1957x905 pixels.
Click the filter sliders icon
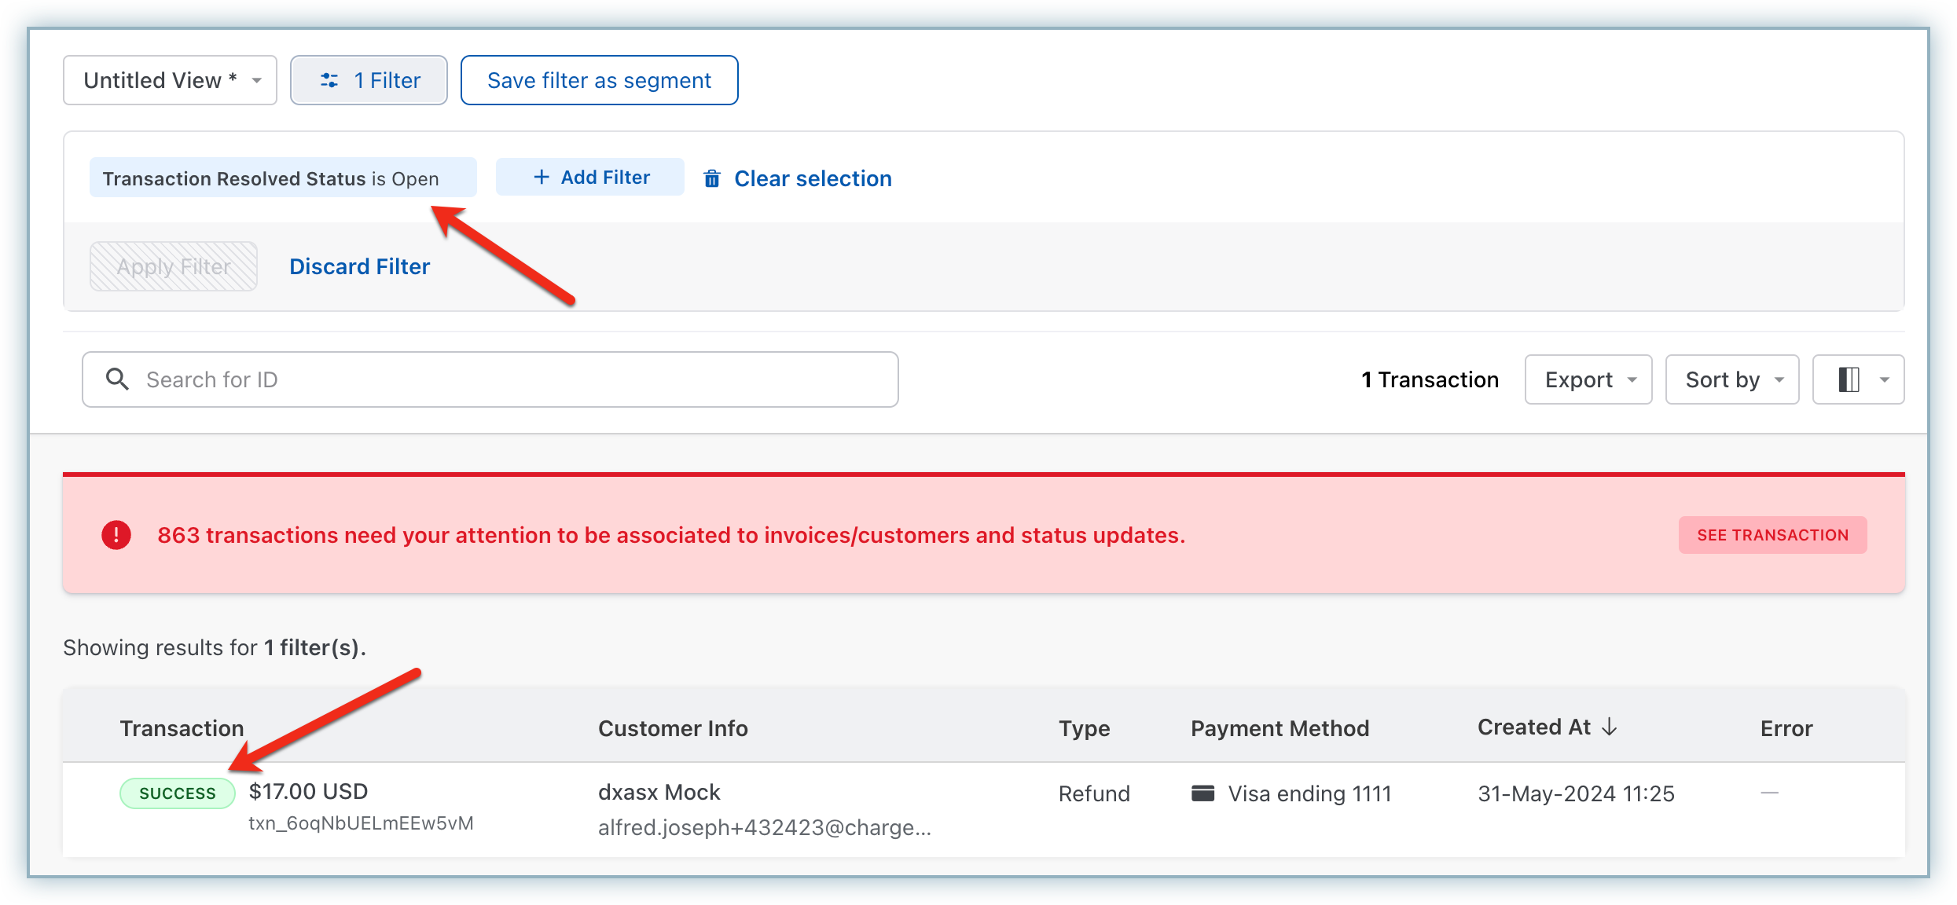click(329, 80)
